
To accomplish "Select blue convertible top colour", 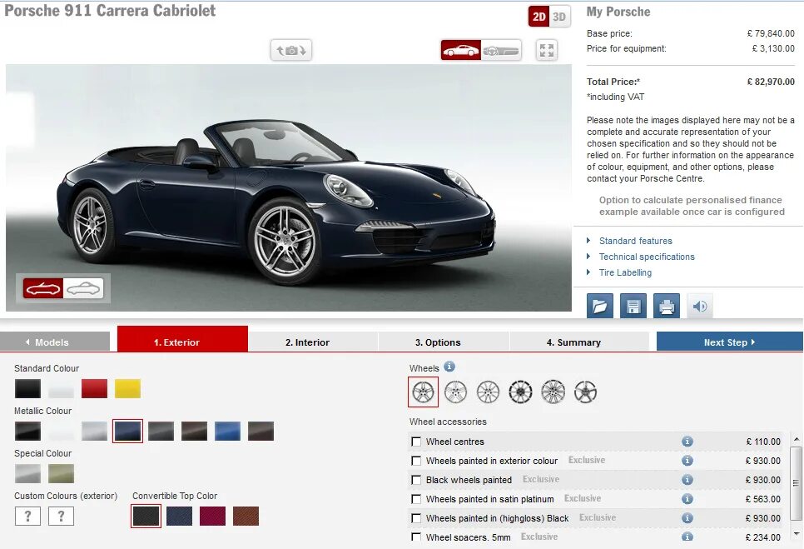I will (180, 517).
